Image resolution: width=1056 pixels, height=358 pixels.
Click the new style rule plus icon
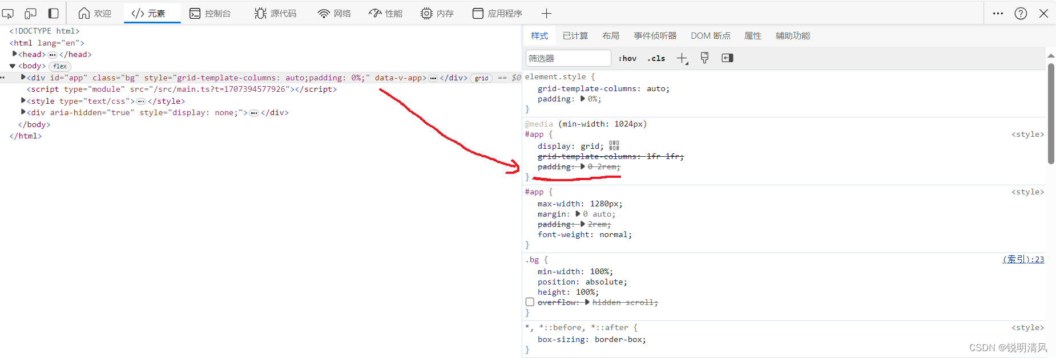coord(682,58)
